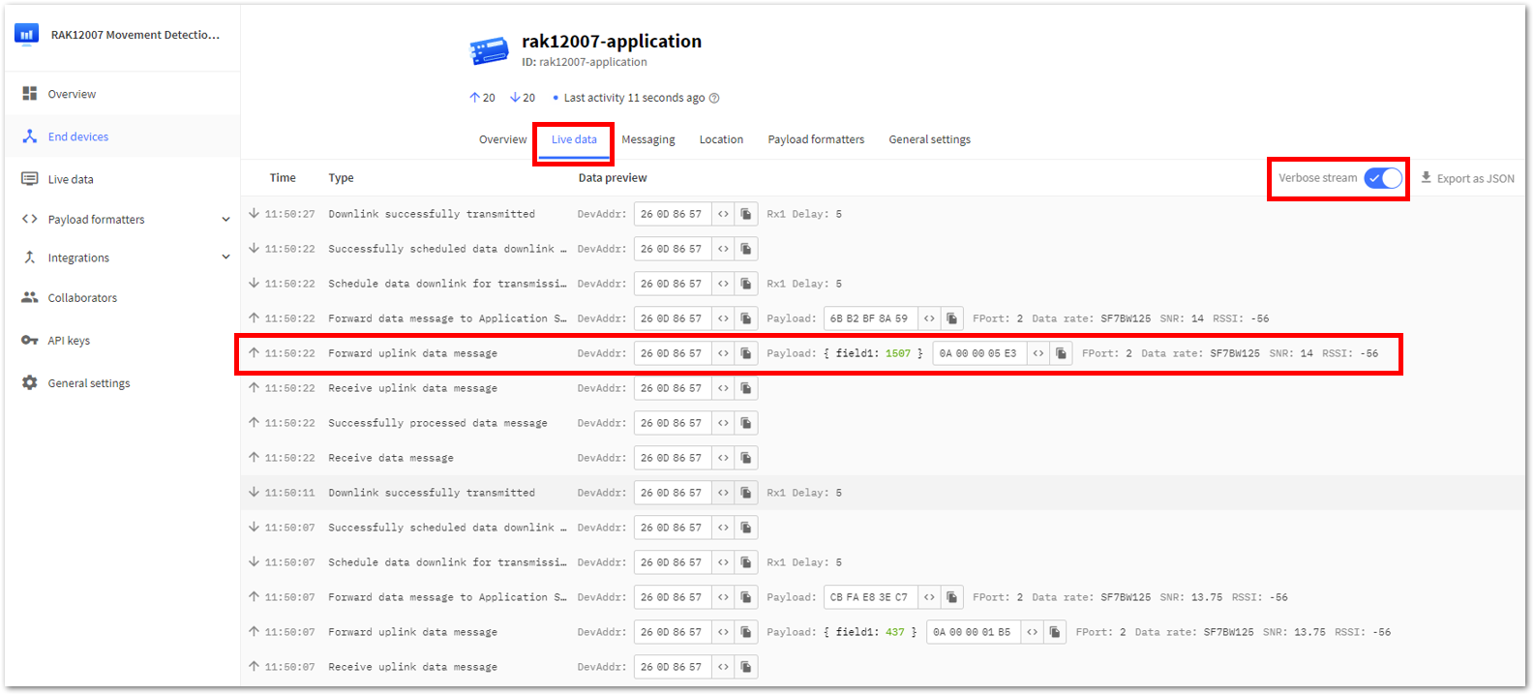Copy payload 6B B2 BF 8A 59
Screen dimensions: 1534x695
pos(952,318)
